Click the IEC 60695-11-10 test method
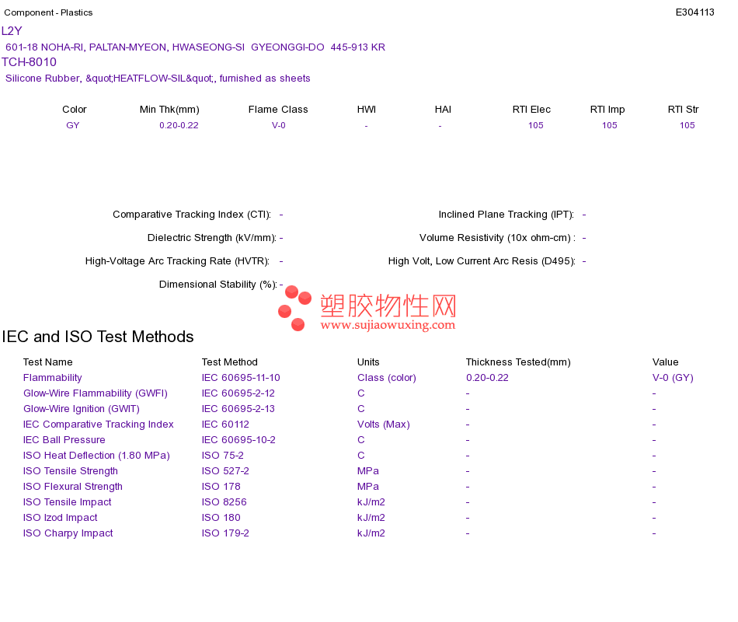The width and height of the screenshot is (738, 622). coord(241,378)
